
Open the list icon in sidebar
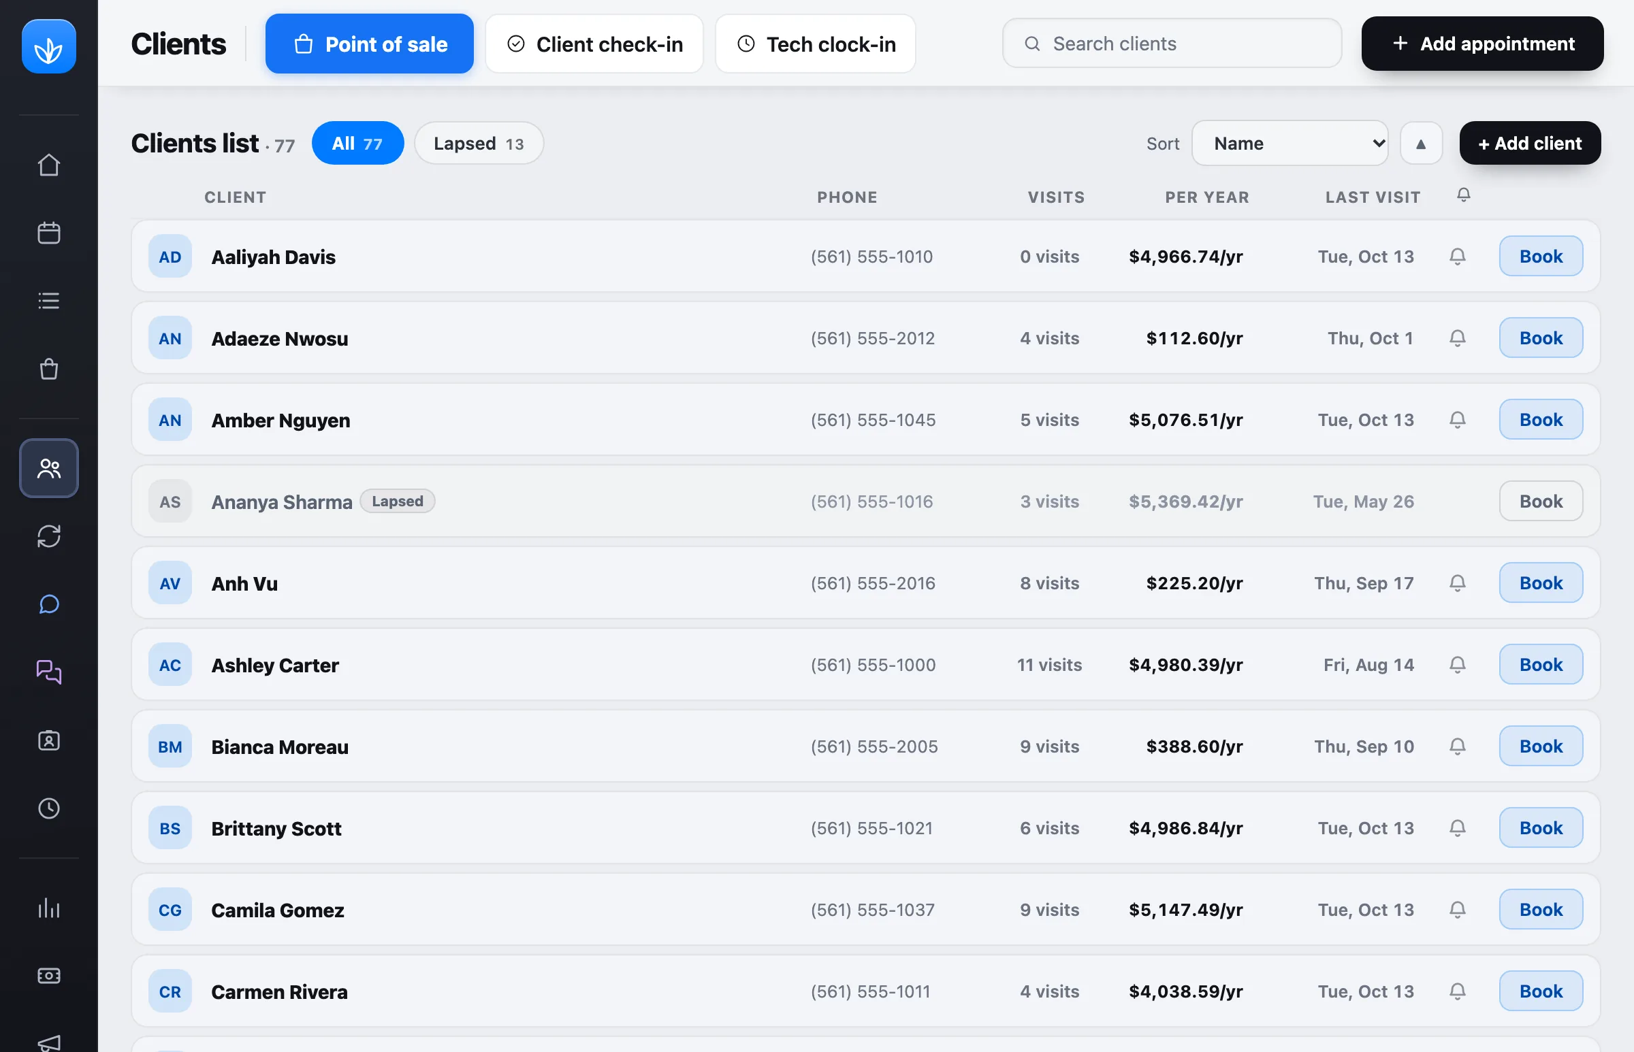pyautogui.click(x=48, y=301)
